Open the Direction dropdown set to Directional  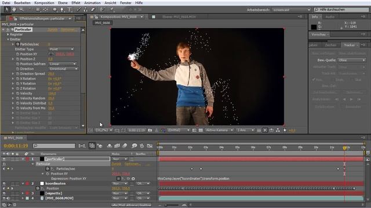pos(63,69)
